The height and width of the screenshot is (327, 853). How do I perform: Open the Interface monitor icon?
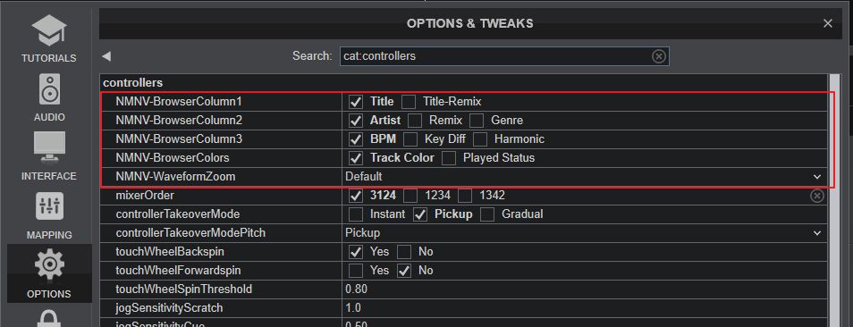(49, 147)
